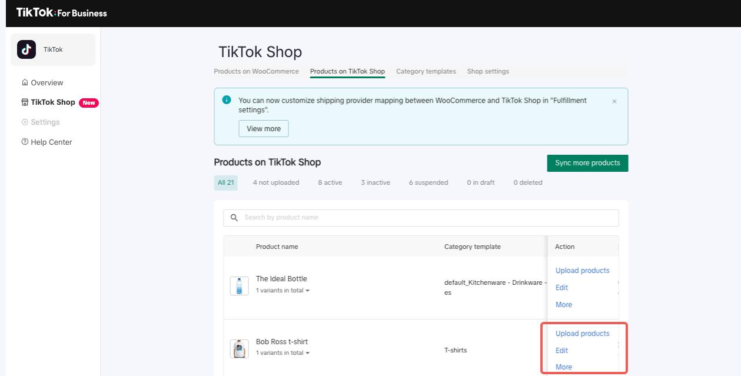Click the TikTok For Business header logo
Screen dimensions: 741x376
[x=62, y=13]
